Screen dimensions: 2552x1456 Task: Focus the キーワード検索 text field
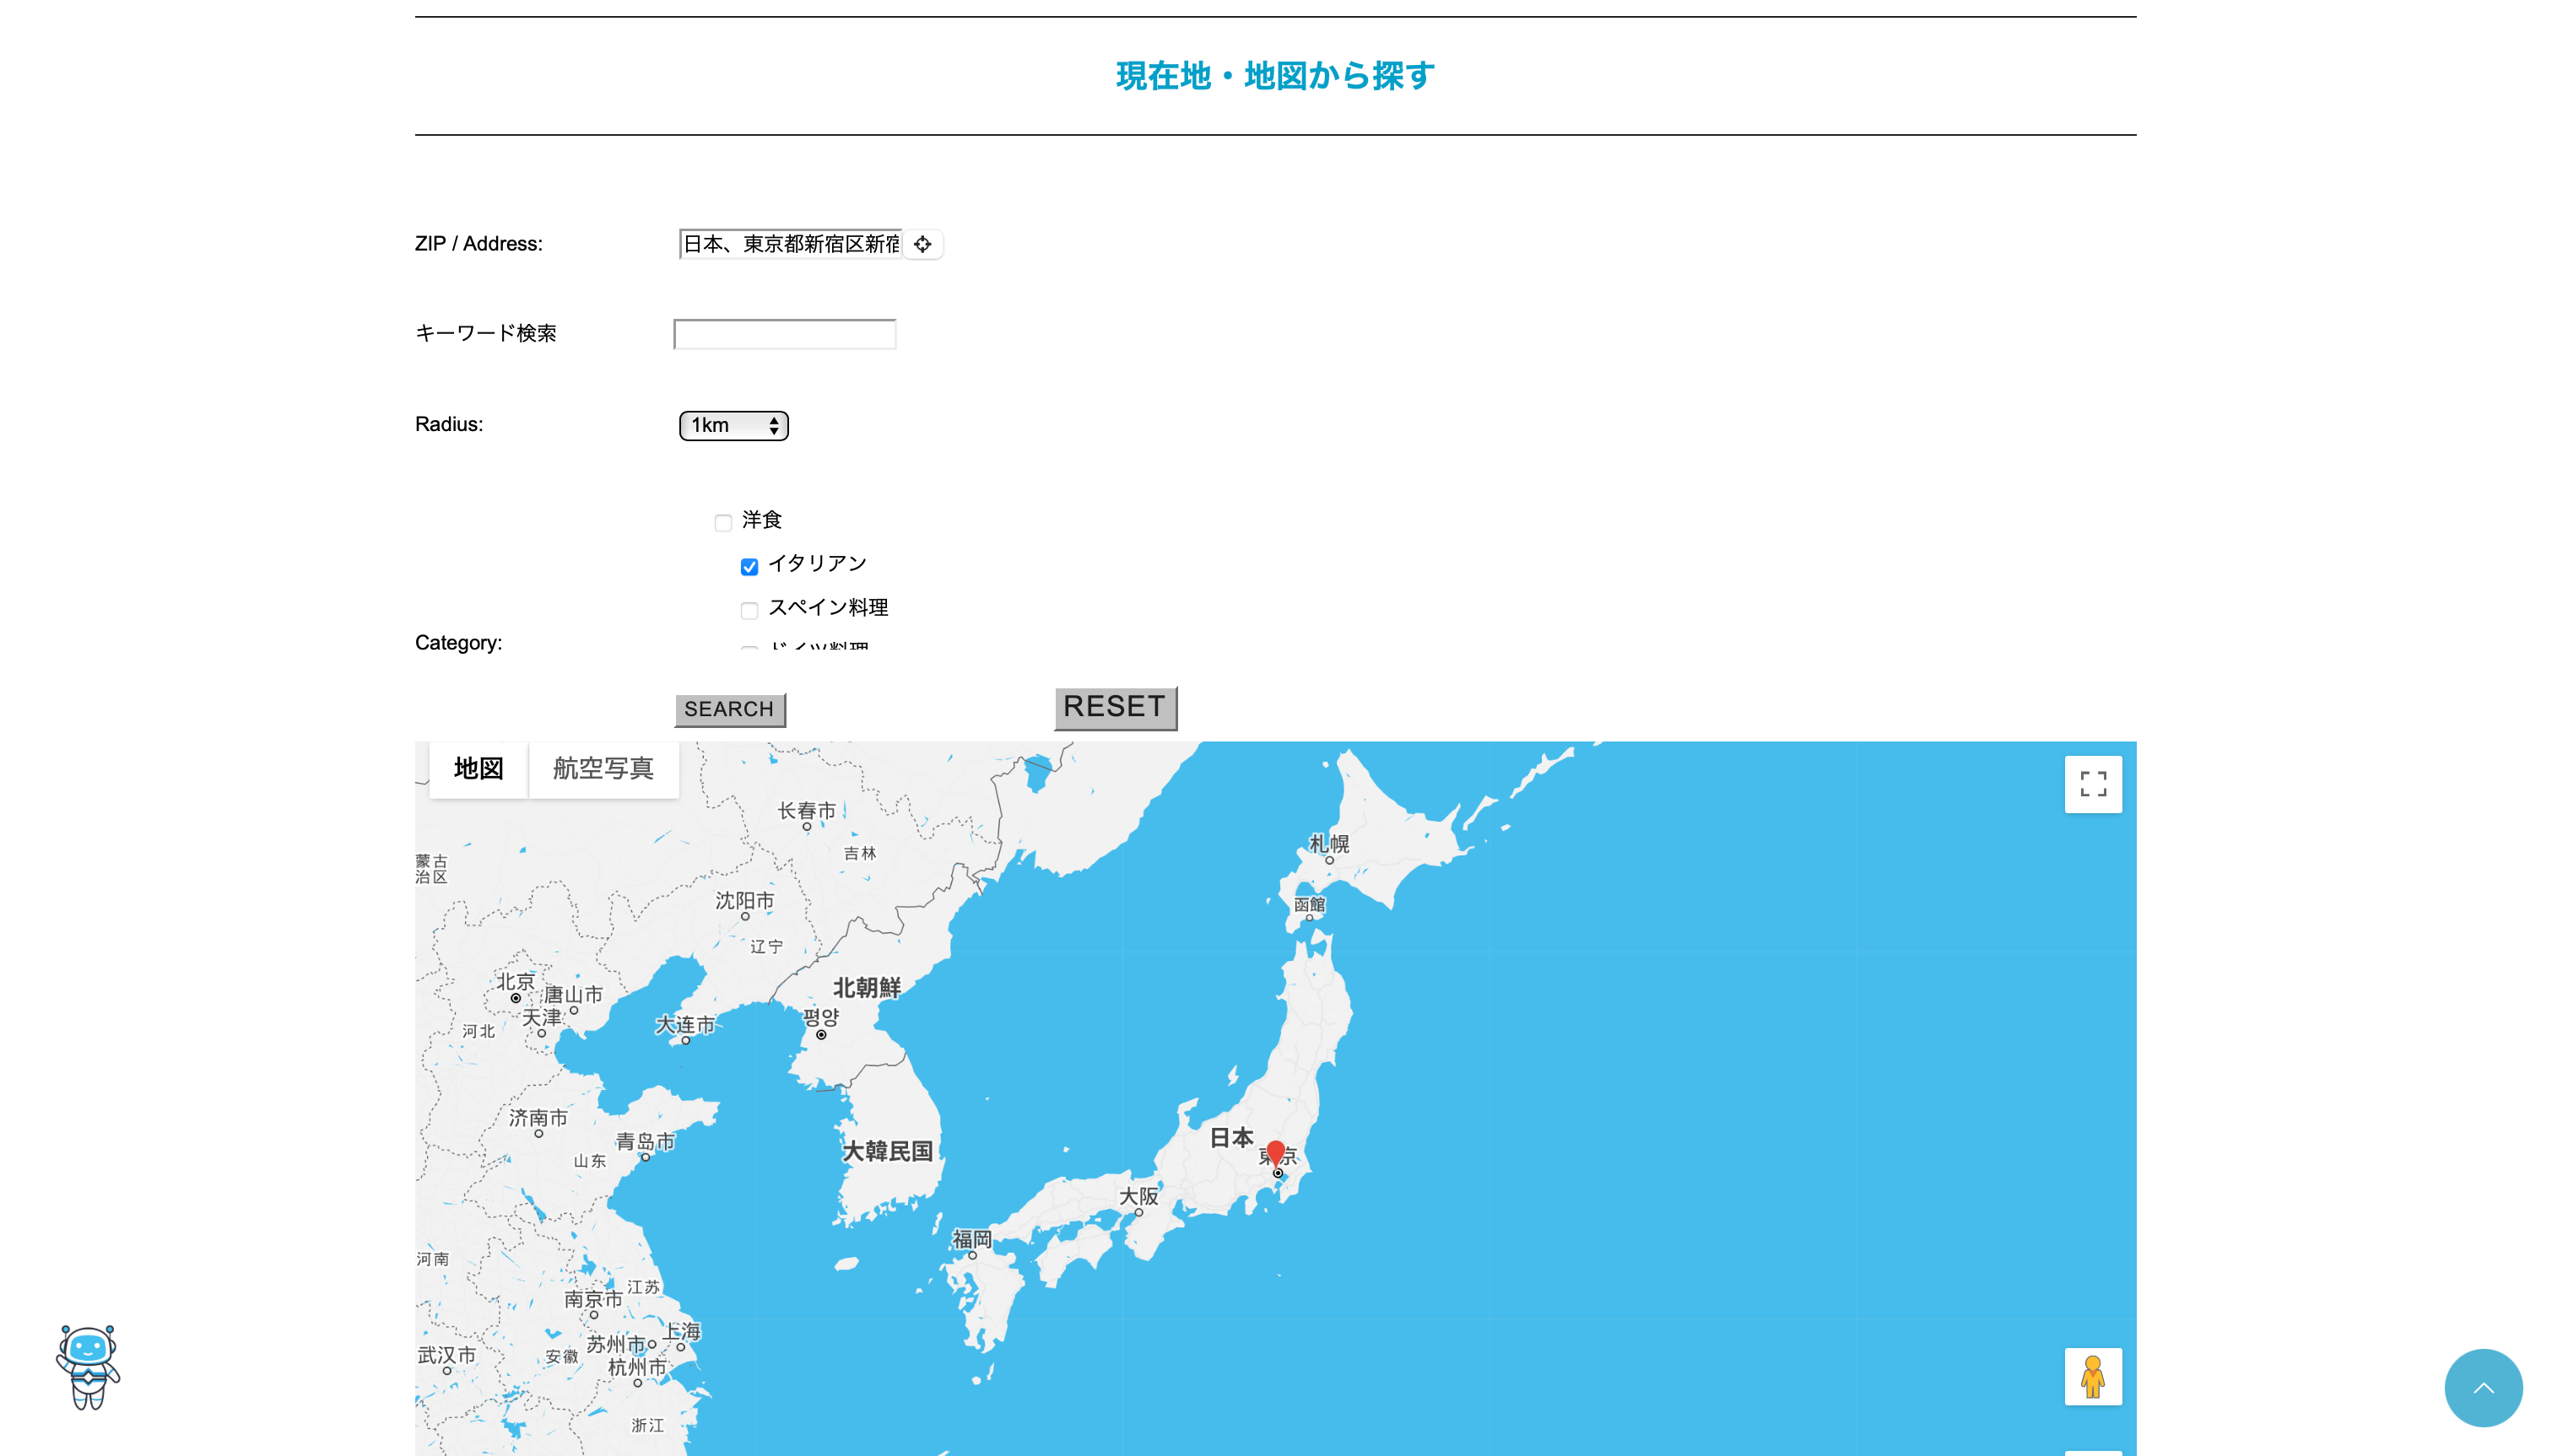784,334
